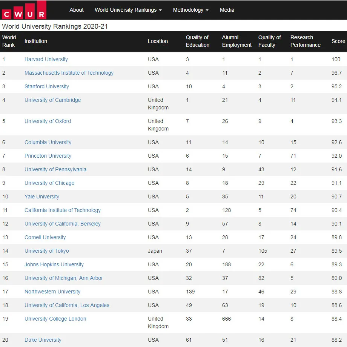
Task: Open the Northwestern University link
Action: 52,292
